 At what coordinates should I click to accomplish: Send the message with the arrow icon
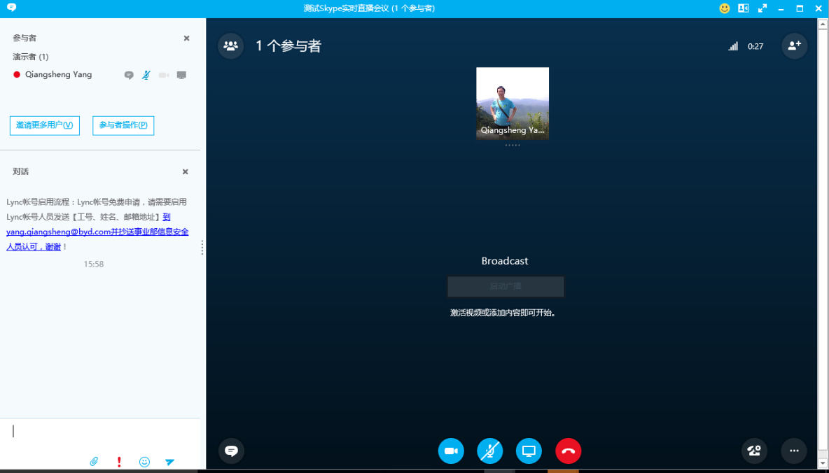click(x=169, y=461)
